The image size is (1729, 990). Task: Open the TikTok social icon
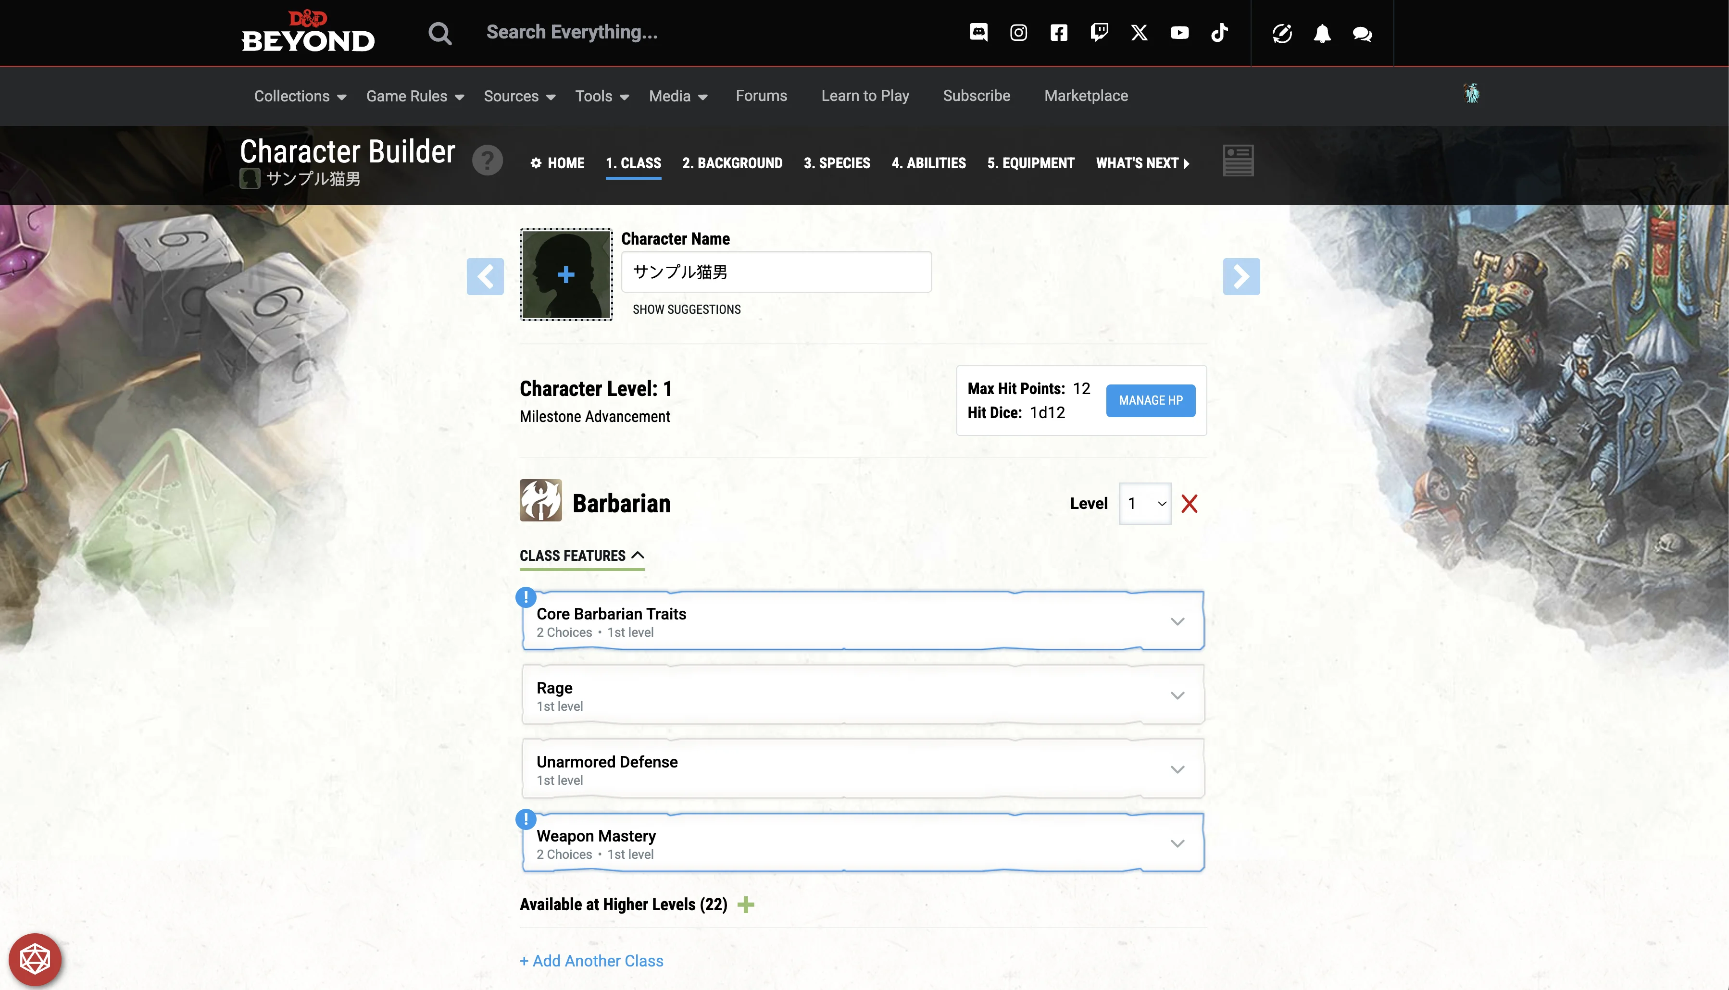click(1219, 33)
